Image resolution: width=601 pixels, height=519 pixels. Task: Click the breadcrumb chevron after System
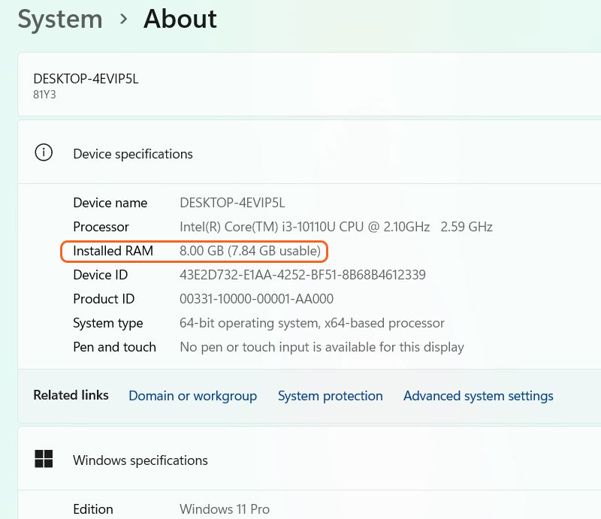123,19
